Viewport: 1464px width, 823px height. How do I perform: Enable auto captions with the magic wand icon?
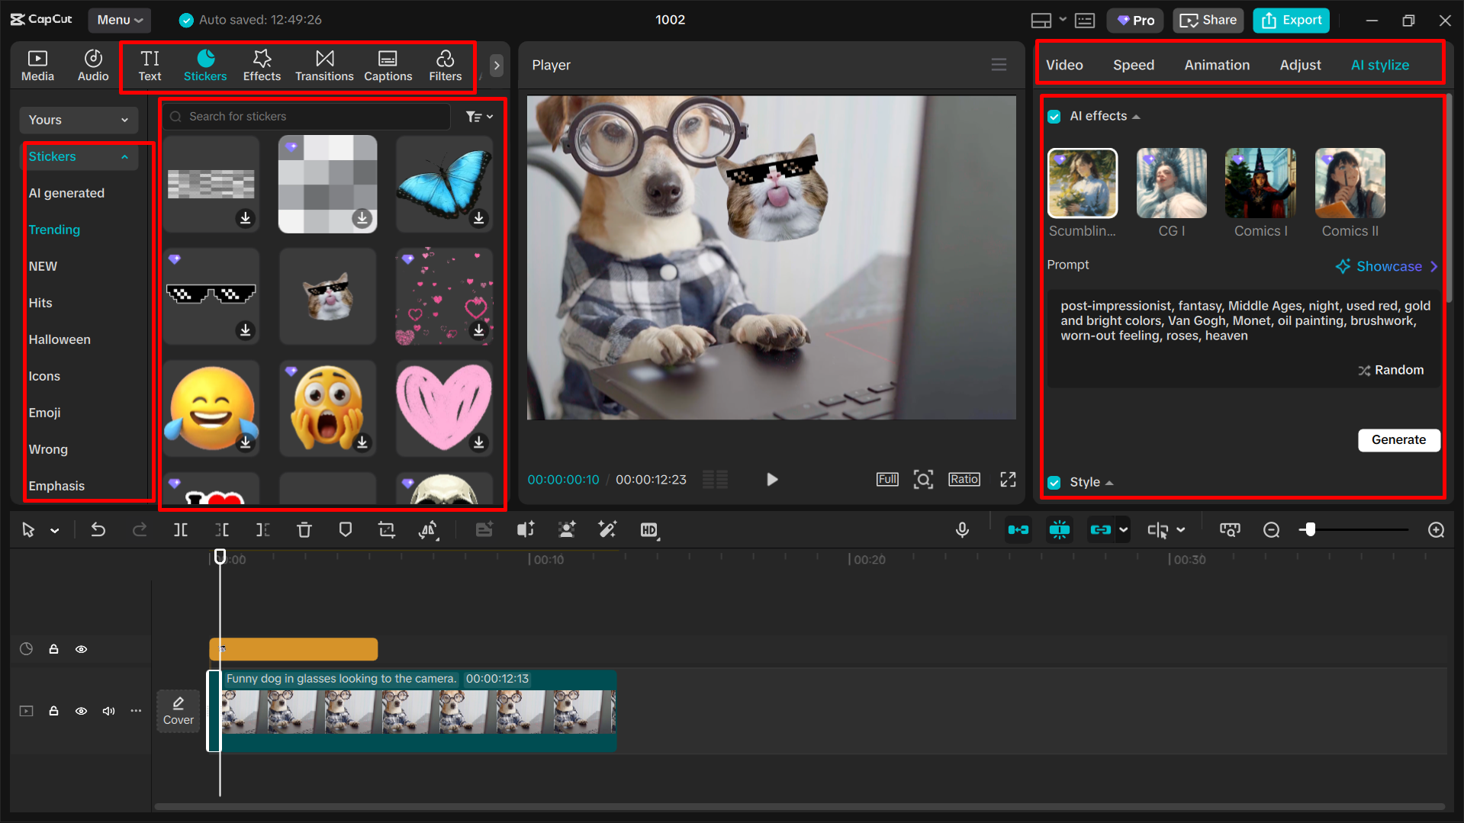[607, 529]
